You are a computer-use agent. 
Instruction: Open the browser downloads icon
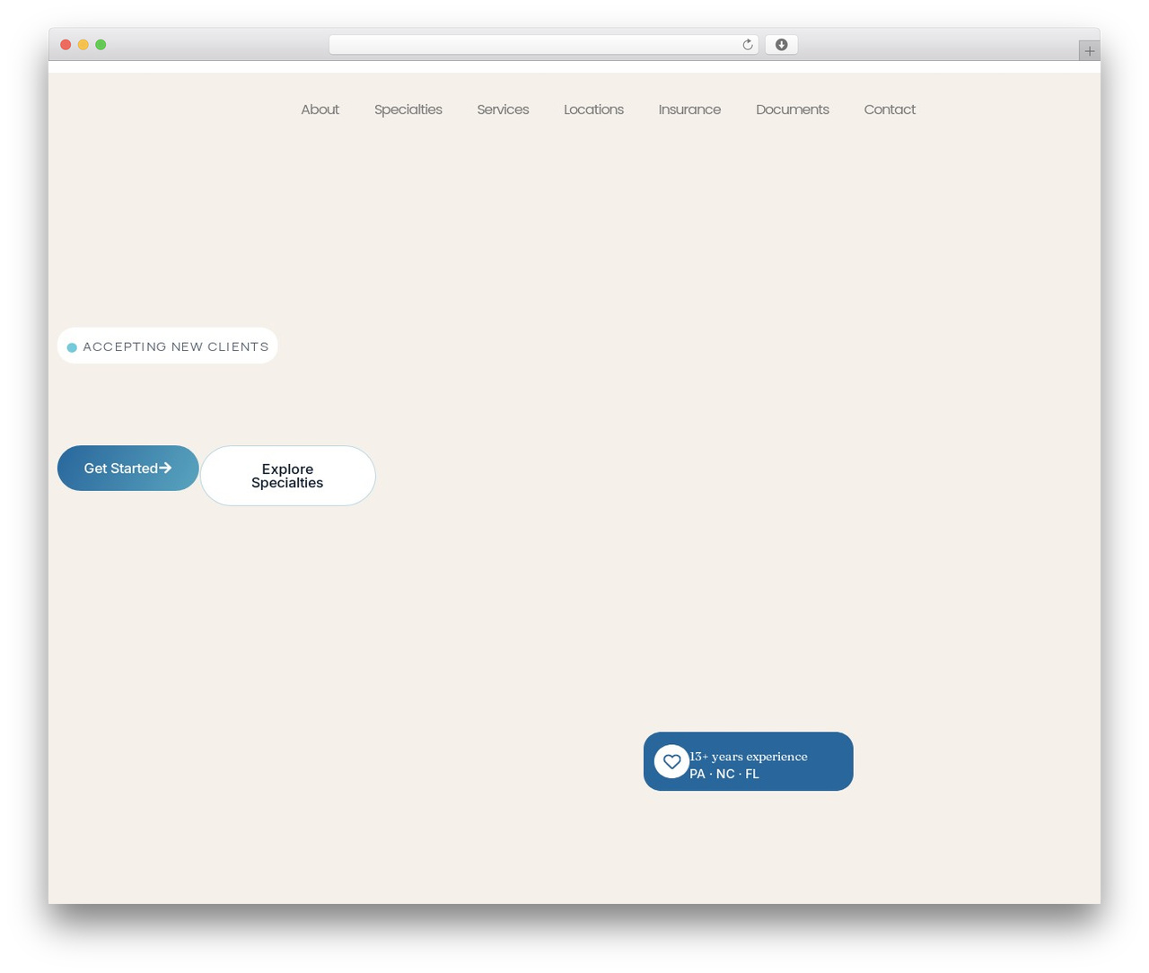(x=781, y=45)
